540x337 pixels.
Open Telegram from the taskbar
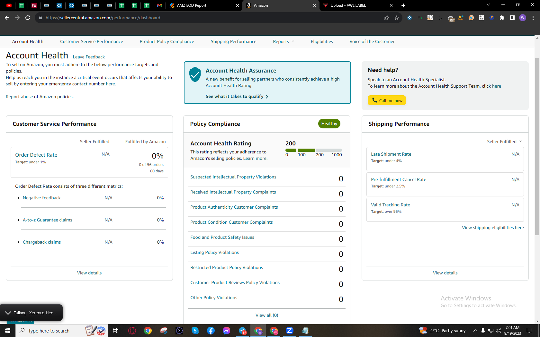(242, 331)
